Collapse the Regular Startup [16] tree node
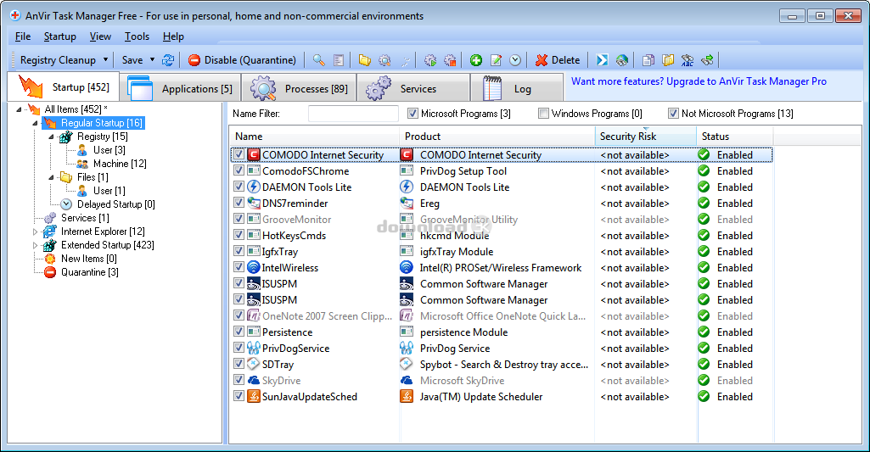870x452 pixels. pos(36,123)
